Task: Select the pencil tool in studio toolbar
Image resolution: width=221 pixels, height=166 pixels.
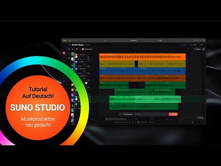Action: pyautogui.click(x=69, y=49)
